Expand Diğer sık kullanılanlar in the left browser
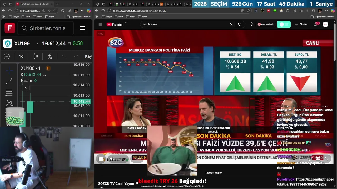The height and width of the screenshot is (189, 337). tap(78, 17)
